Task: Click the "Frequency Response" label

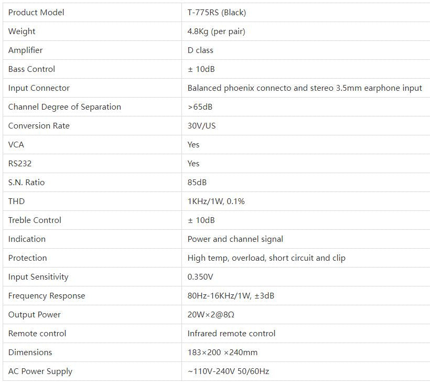Action: [x=47, y=296]
